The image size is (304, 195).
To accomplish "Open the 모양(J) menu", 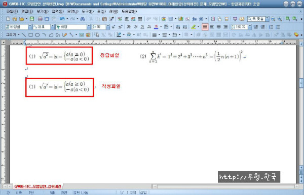I will pos(72,12).
